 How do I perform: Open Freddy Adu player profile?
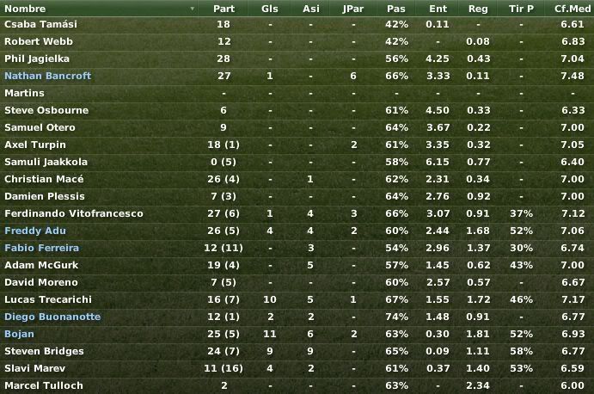point(35,231)
